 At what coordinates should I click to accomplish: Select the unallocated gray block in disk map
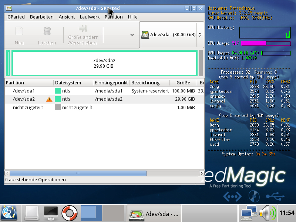click(201, 63)
